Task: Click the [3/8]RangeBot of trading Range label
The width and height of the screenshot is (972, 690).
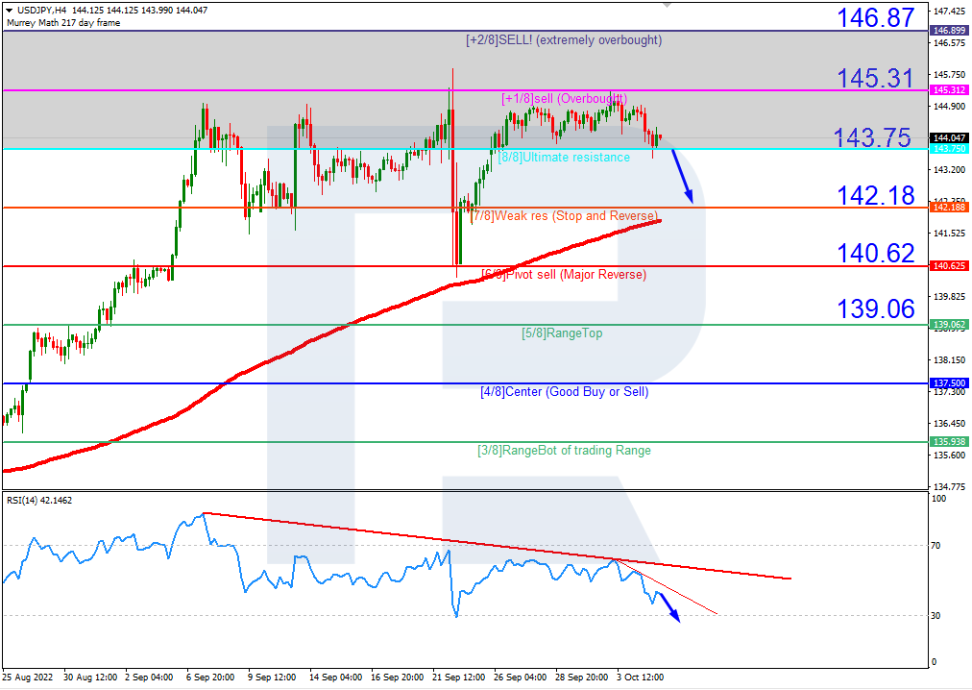Action: (564, 451)
